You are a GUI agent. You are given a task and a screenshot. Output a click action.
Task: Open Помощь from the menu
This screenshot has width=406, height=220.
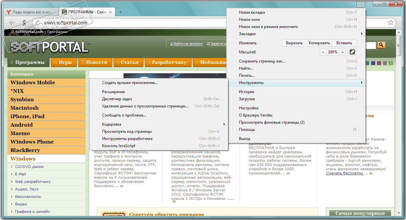point(296,130)
